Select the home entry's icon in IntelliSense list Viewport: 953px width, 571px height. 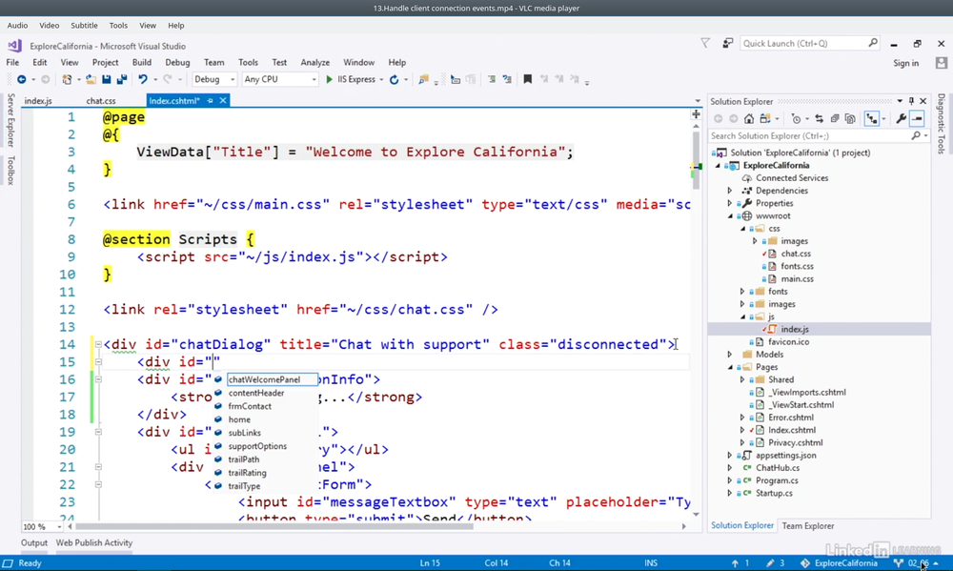click(218, 419)
